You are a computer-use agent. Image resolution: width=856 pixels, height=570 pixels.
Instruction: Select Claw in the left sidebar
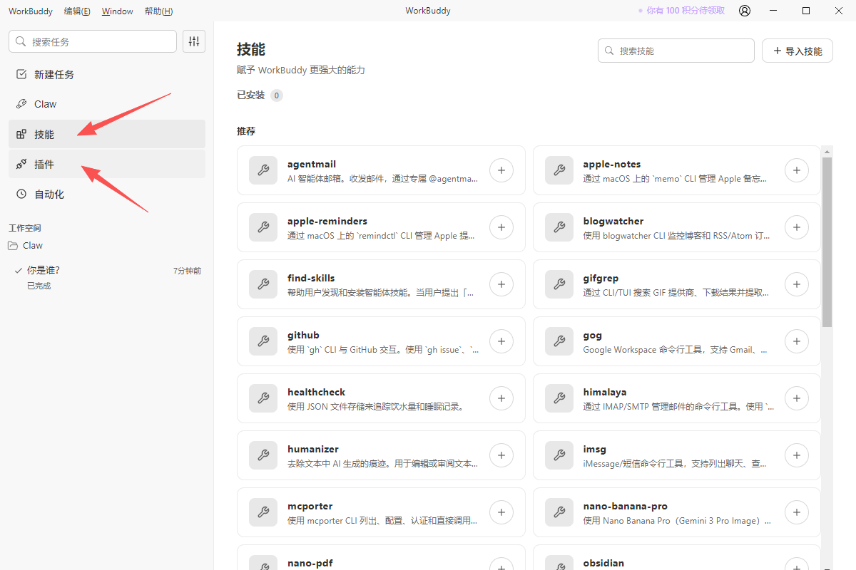pyautogui.click(x=45, y=104)
